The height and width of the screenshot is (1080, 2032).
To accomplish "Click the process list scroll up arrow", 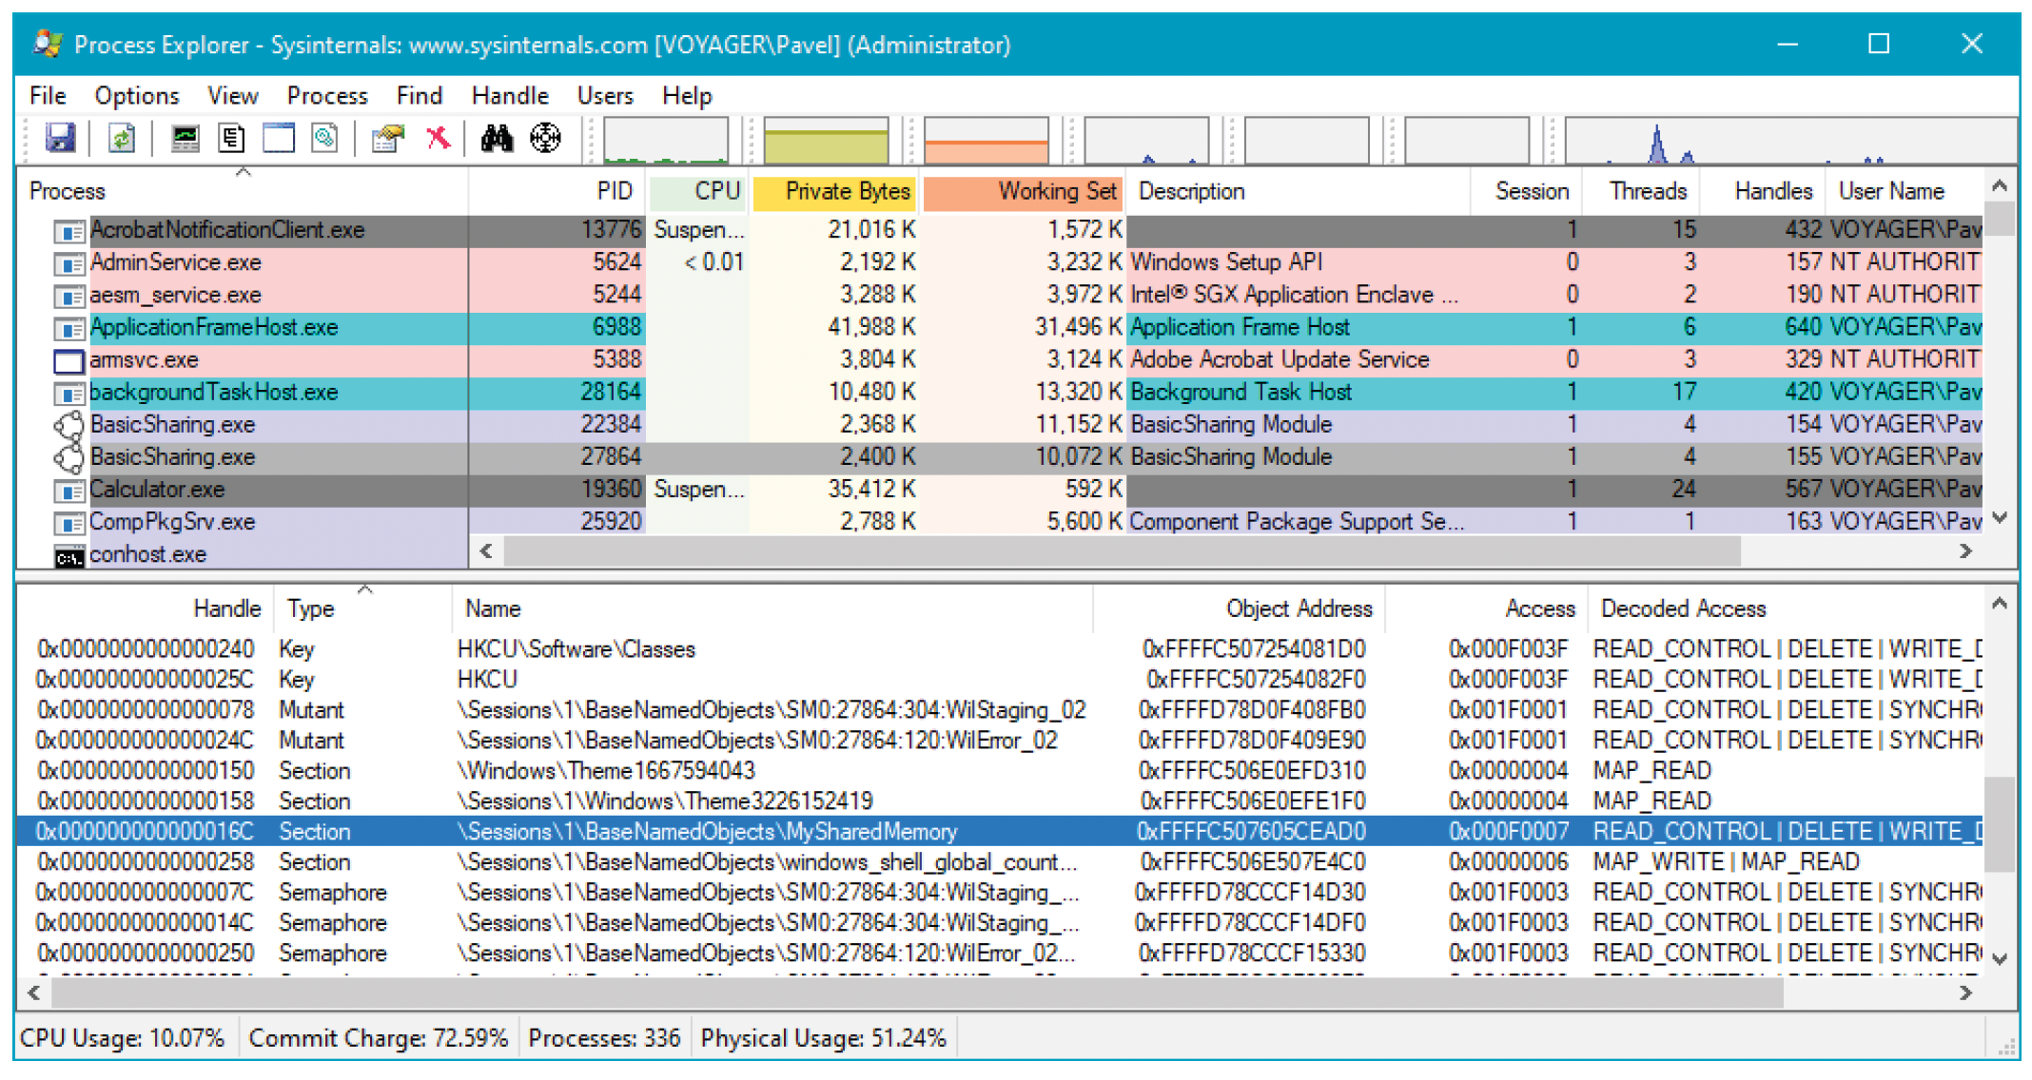I will (x=2000, y=186).
